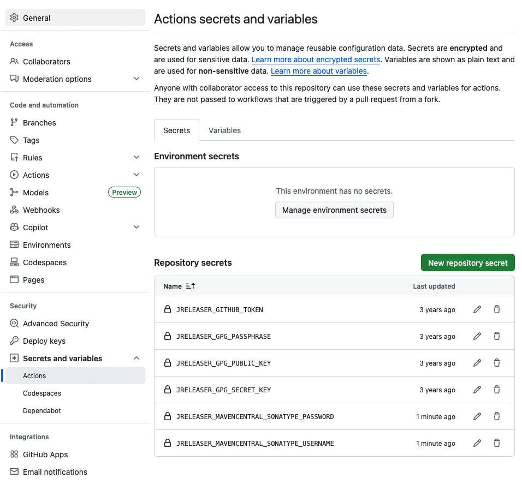Open Dependabot secrets sub-item
Screen dimensions: 522x484
(x=42, y=411)
